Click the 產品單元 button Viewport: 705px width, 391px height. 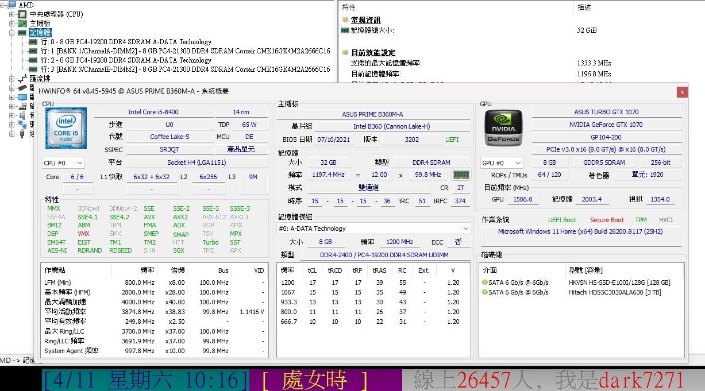241,149
